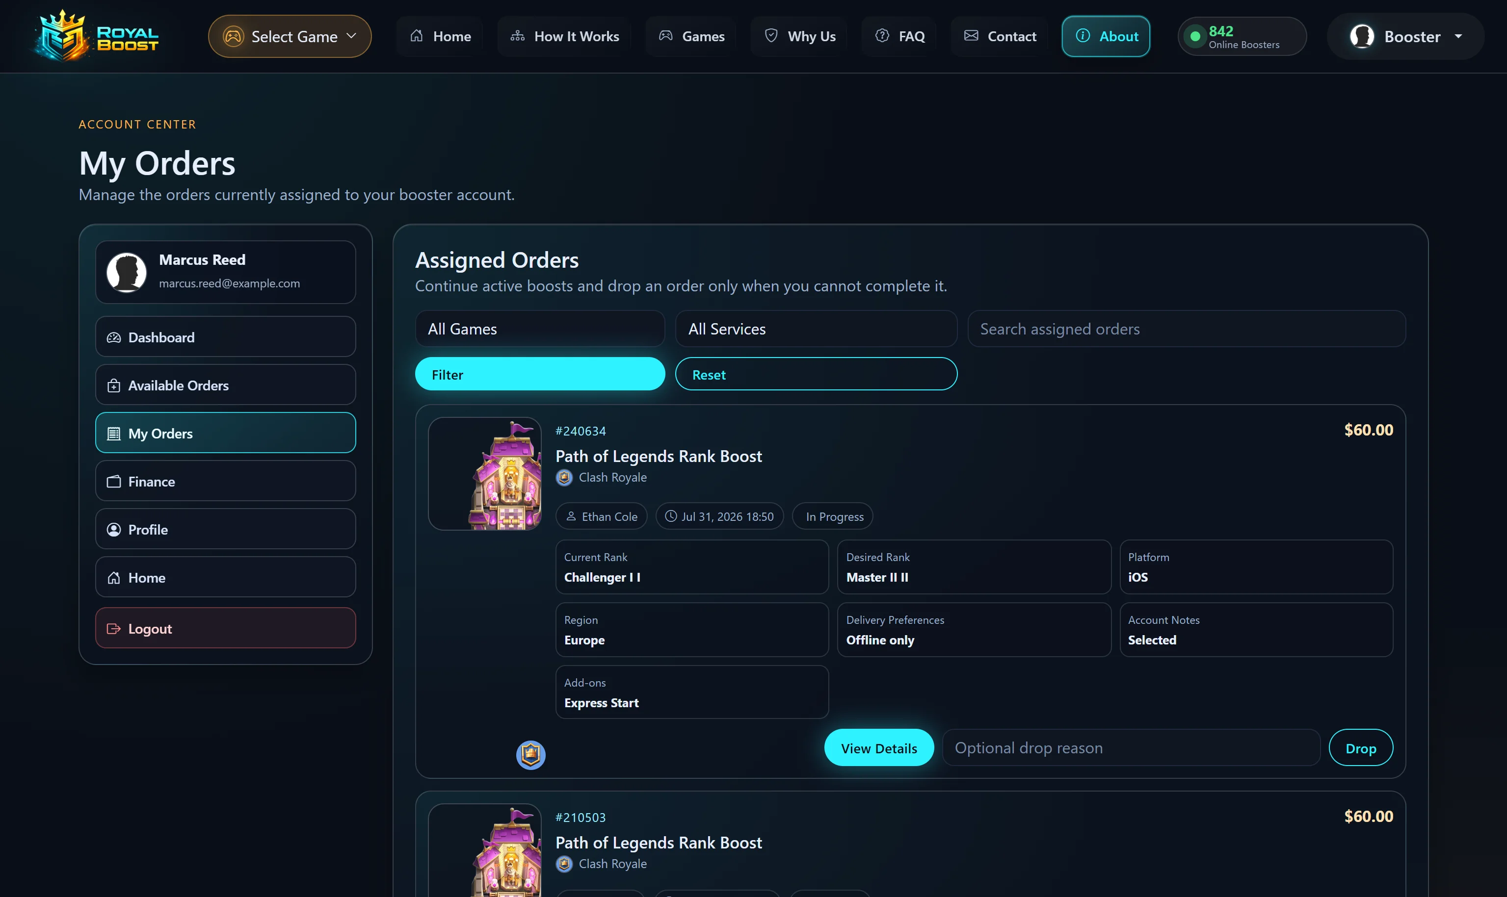The height and width of the screenshot is (897, 1507).
Task: Open the Profile section in sidebar
Action: tap(226, 529)
